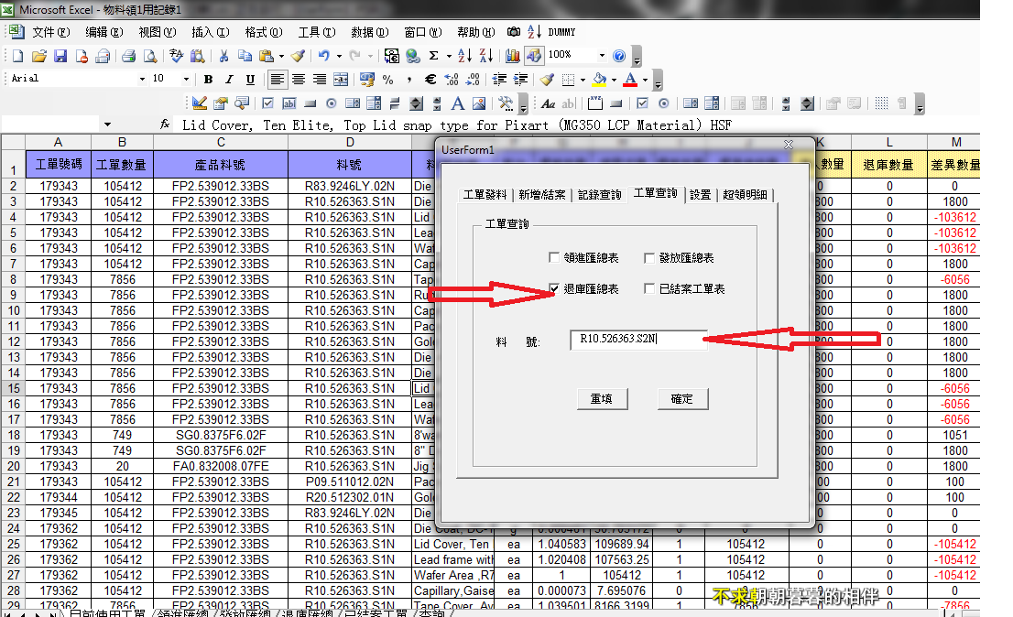1013x617 pixels.
Task: Toggle Align Left for the cell
Action: click(x=278, y=80)
